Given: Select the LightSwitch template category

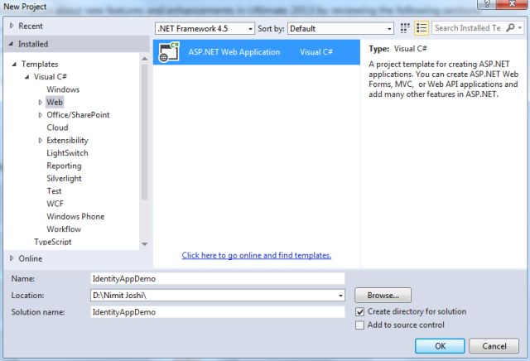Looking at the screenshot, I should point(67,153).
